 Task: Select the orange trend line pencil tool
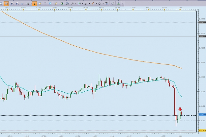point(93,4)
